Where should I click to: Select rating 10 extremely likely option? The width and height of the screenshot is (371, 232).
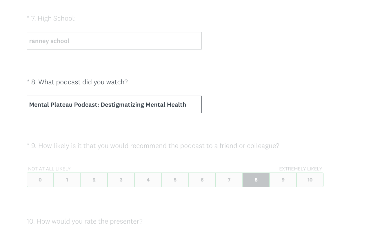click(x=310, y=180)
